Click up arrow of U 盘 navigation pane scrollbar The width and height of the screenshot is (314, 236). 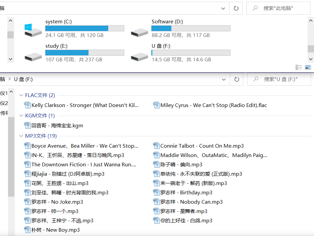[11, 92]
